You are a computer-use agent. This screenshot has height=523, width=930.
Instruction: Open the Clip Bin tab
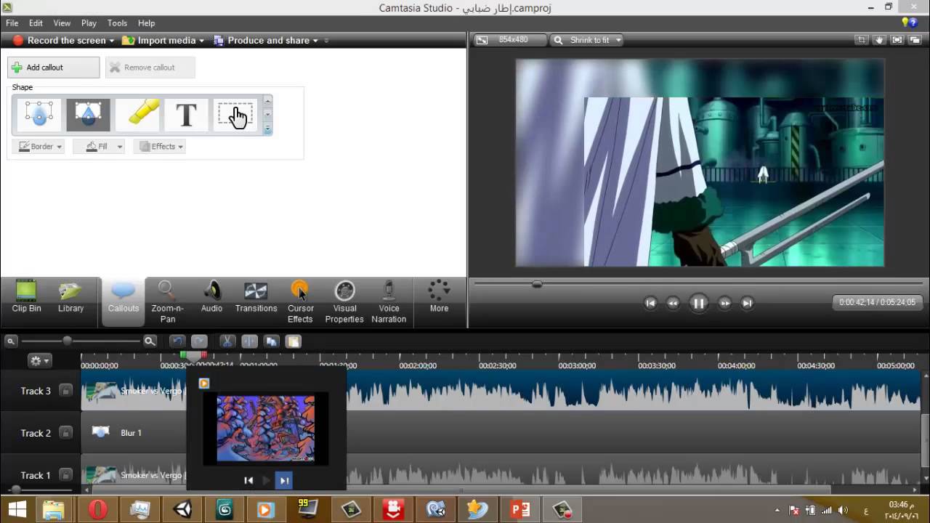pos(26,298)
